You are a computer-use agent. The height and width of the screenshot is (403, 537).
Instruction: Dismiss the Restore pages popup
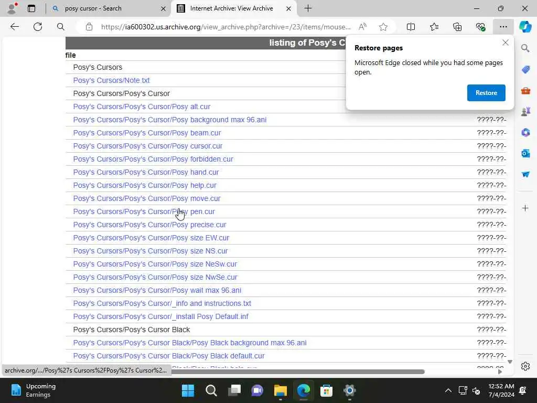(x=505, y=43)
